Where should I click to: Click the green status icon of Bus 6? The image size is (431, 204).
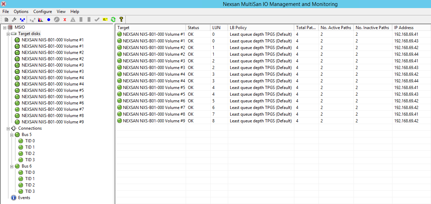pos(17,166)
